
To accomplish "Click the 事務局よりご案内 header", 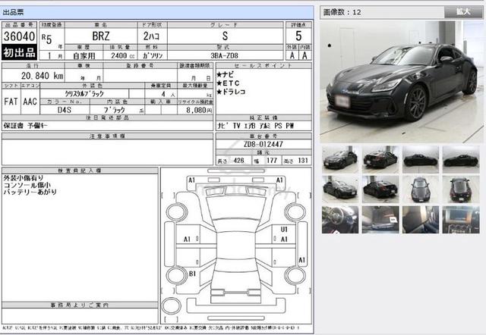I will pyautogui.click(x=80, y=305).
